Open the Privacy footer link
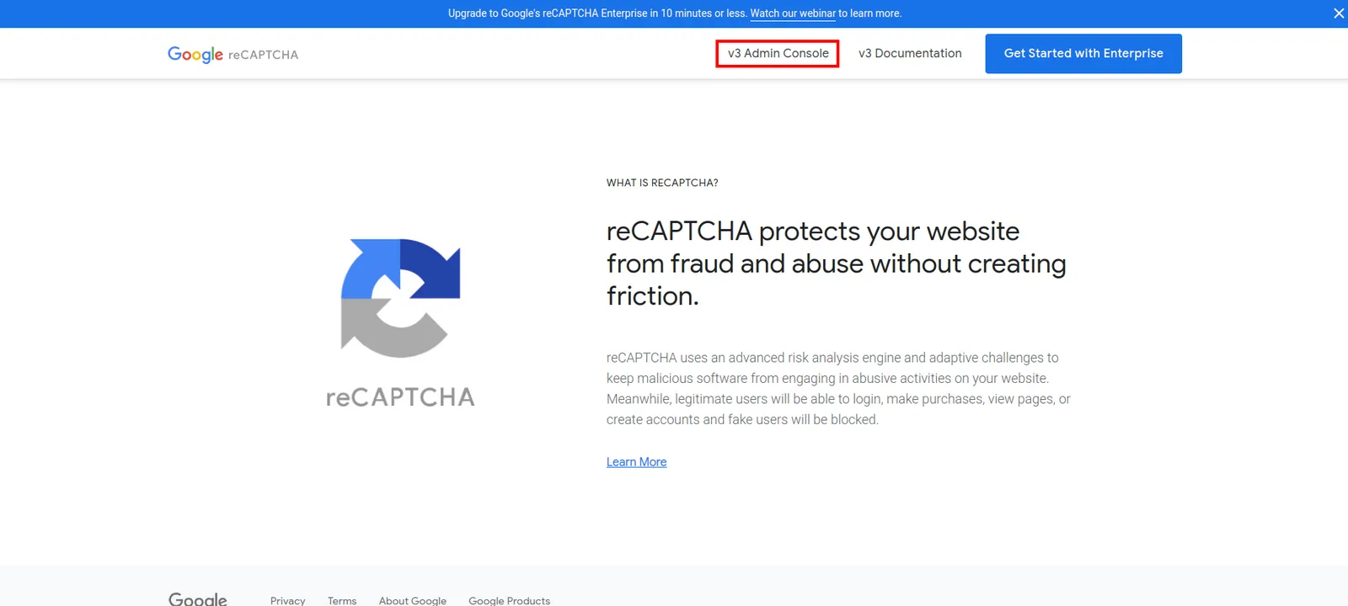 click(287, 600)
